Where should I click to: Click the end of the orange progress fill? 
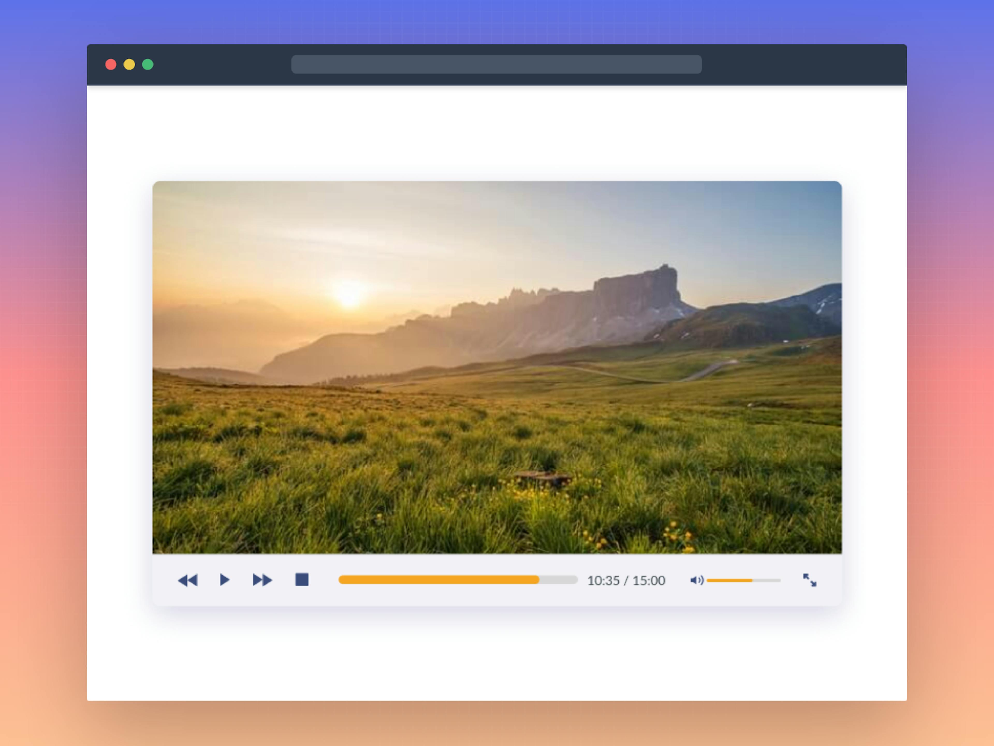[538, 580]
